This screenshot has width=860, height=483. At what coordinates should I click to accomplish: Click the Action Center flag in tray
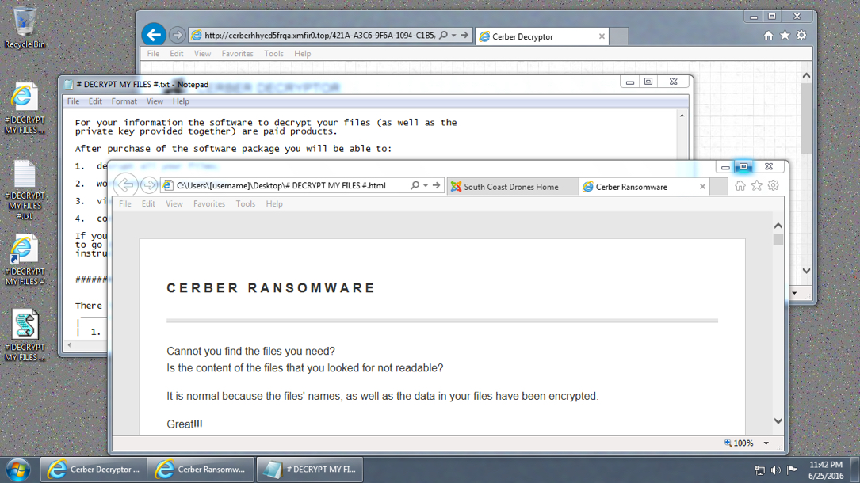(791, 470)
